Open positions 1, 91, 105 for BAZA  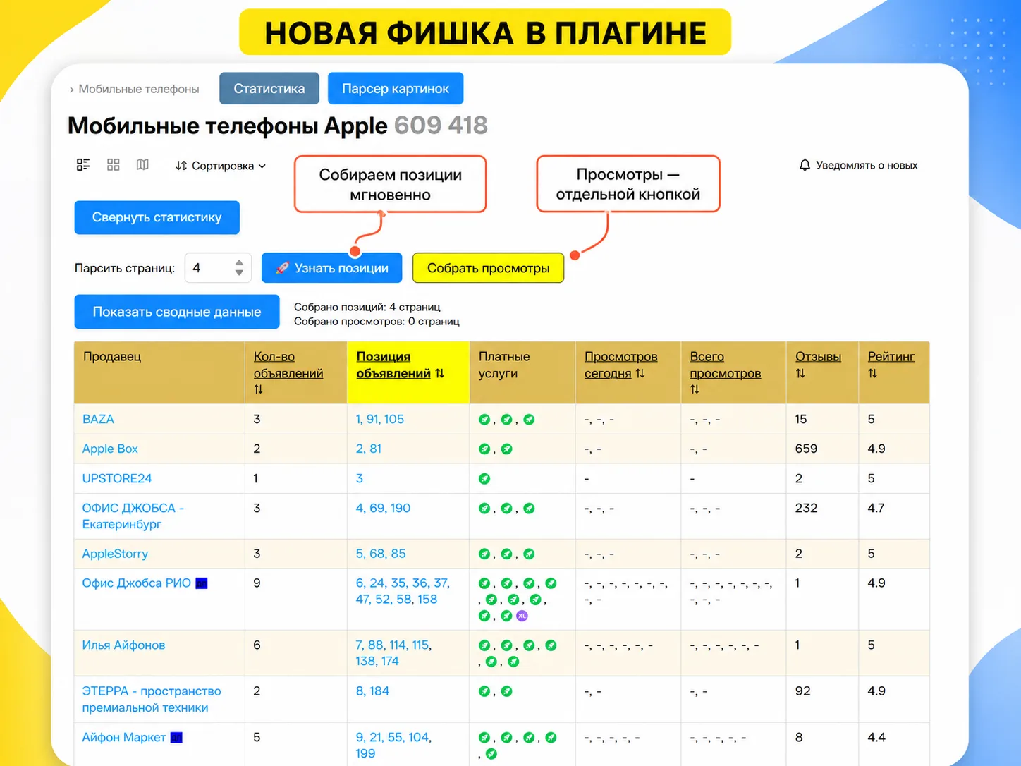point(380,419)
